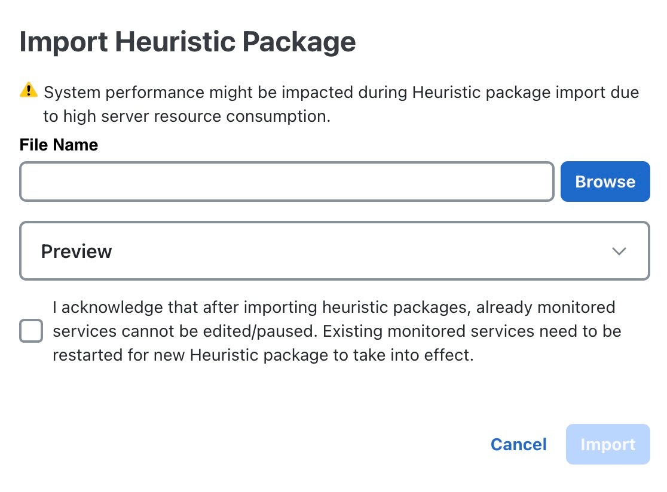Click the Import Heuristic Package dialog title
This screenshot has width=667, height=492.
pos(188,42)
